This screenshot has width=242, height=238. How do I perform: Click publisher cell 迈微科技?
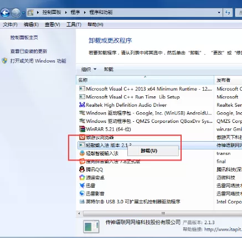[226, 178]
